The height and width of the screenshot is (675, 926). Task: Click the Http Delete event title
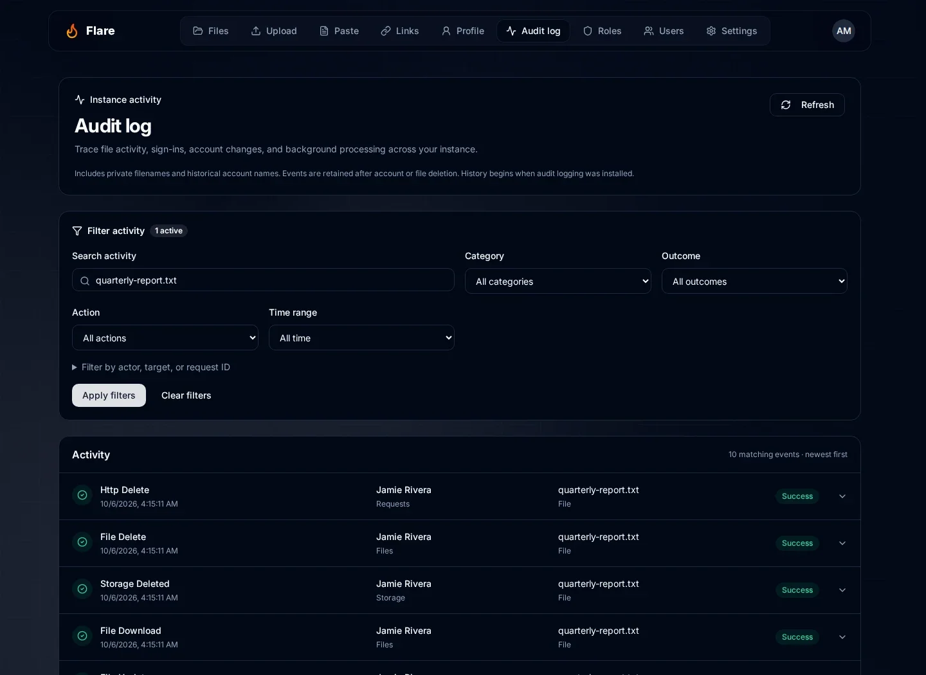click(125, 490)
